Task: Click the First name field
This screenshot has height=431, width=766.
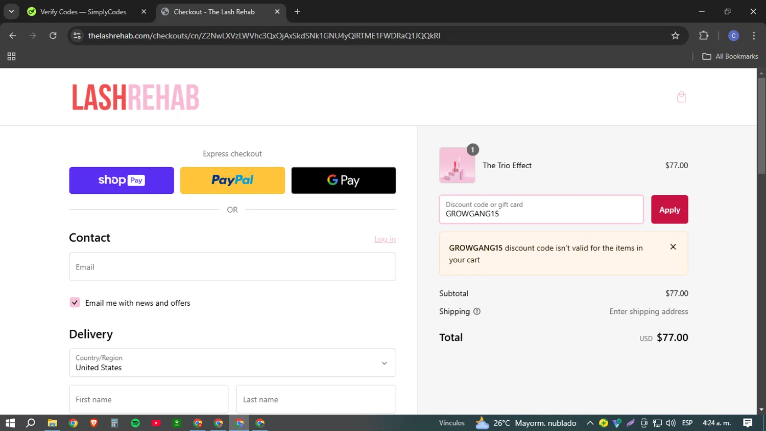Action: tap(149, 399)
